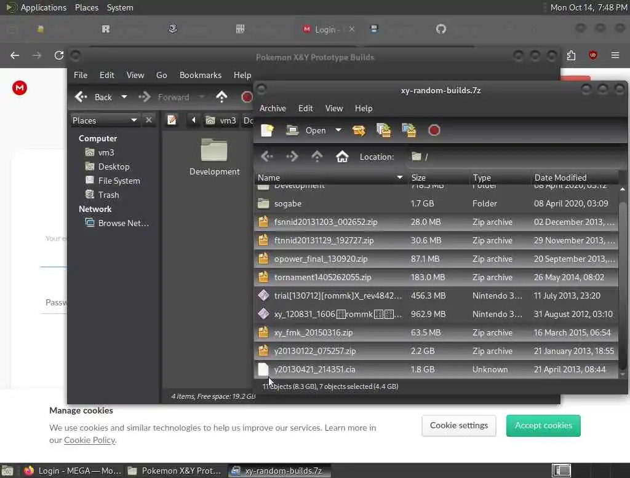
Task: Click the Extract files icon in archive toolbar
Action: 359,130
